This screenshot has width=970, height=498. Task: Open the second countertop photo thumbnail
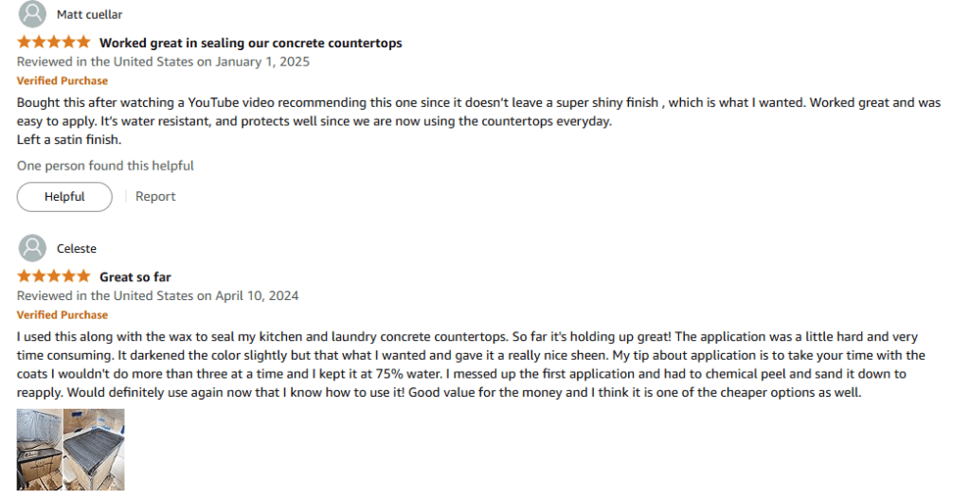pyautogui.click(x=94, y=449)
